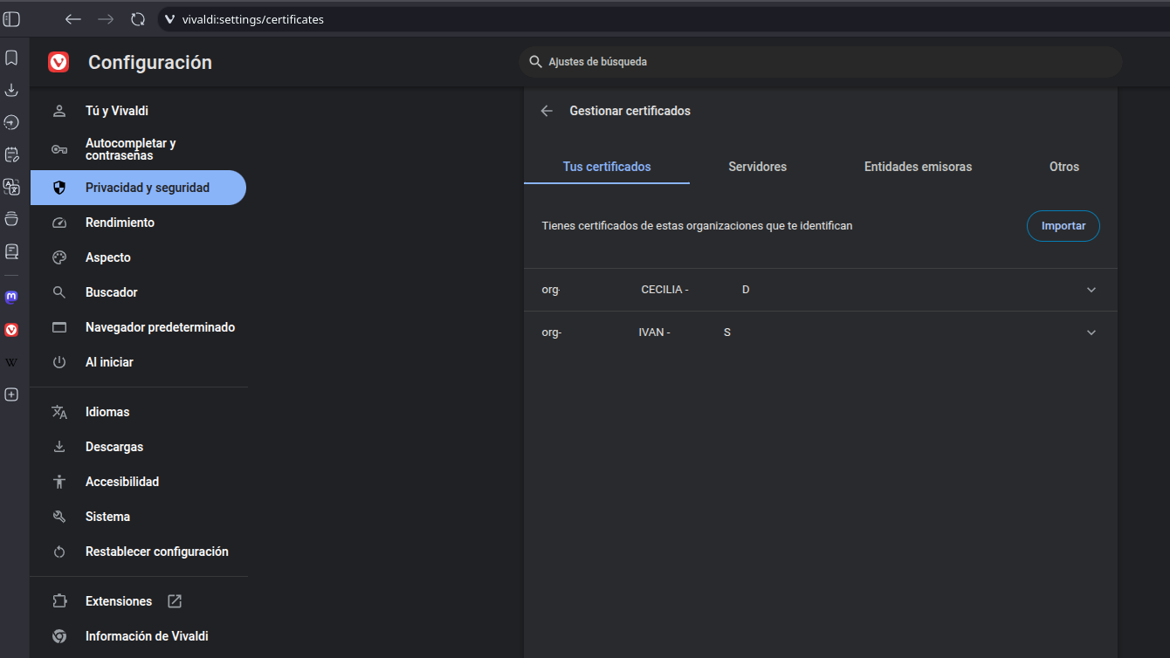Open the Bookmarks panel in sidebar

[x=11, y=58]
